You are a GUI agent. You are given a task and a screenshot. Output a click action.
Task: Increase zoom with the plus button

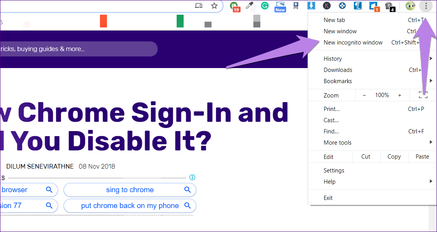[400, 95]
